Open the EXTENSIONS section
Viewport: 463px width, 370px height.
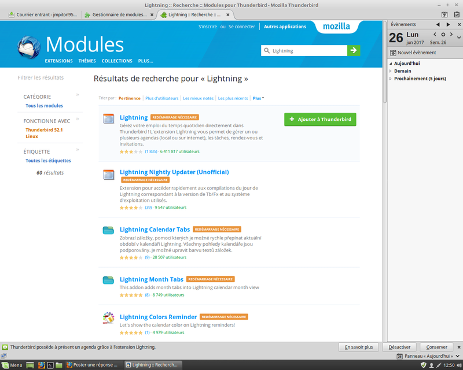tap(59, 61)
